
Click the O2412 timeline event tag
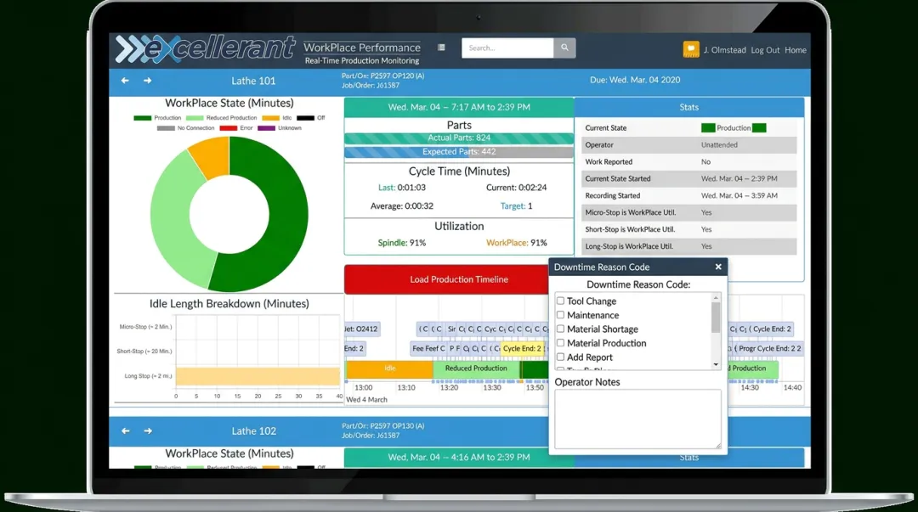(362, 329)
